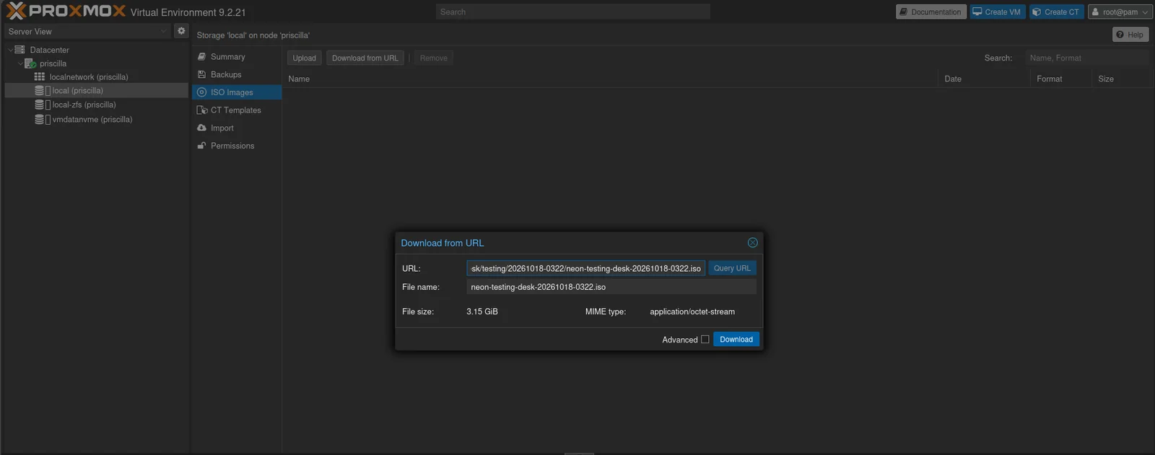
Task: Click the root@pam user icon
Action: click(x=1095, y=12)
